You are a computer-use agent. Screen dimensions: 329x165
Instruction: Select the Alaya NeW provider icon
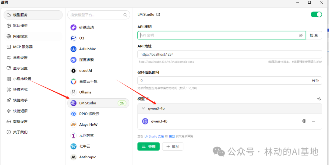[73, 125]
